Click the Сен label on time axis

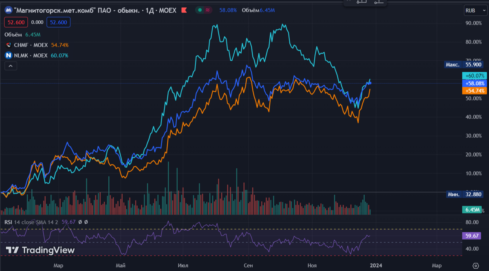point(248,265)
